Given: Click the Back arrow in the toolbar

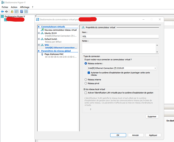Looking at the screenshot, I should click(2, 12).
